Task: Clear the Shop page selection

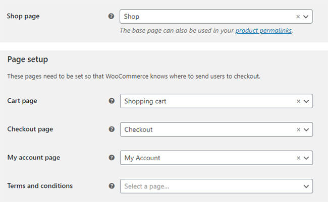Action: pos(298,17)
